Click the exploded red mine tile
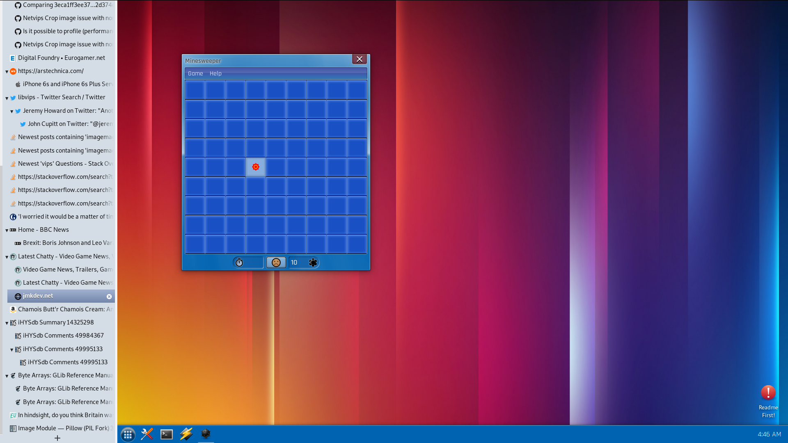This screenshot has width=788, height=443. coord(256,167)
